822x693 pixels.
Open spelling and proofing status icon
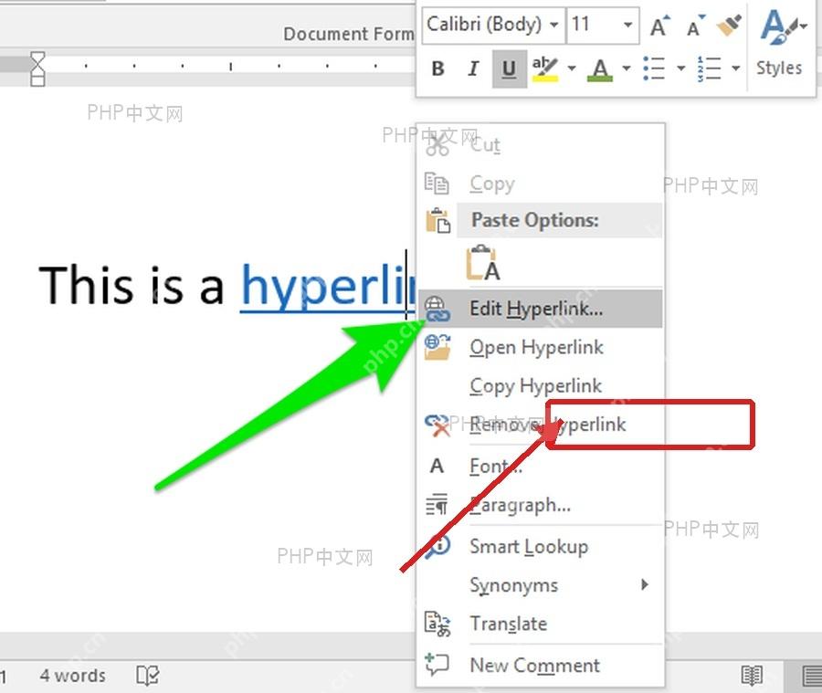[x=148, y=676]
